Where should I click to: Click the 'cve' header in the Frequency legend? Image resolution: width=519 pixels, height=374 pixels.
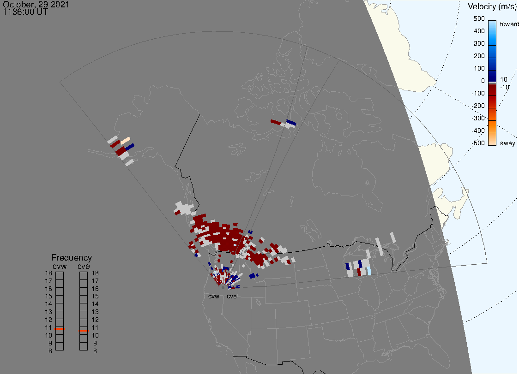pos(84,266)
